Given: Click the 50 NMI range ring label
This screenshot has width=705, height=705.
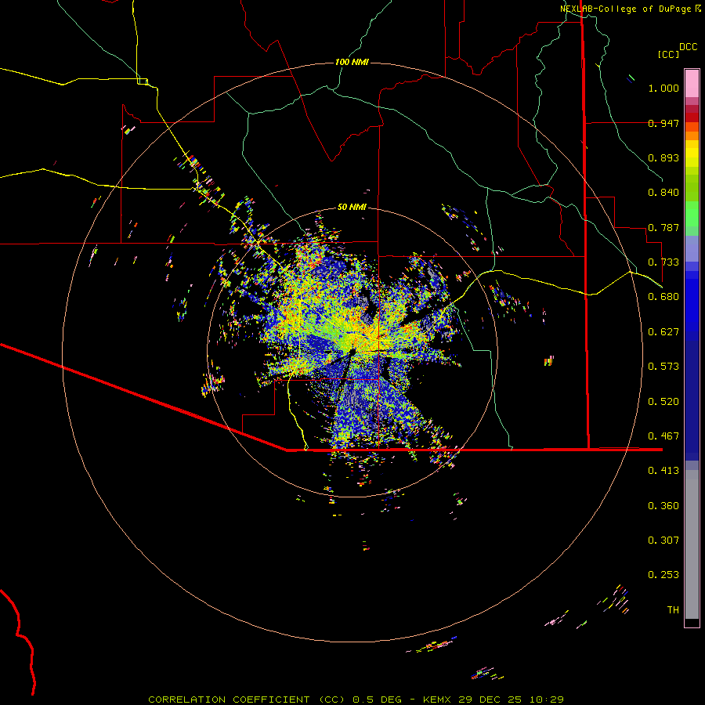Looking at the screenshot, I should point(352,208).
